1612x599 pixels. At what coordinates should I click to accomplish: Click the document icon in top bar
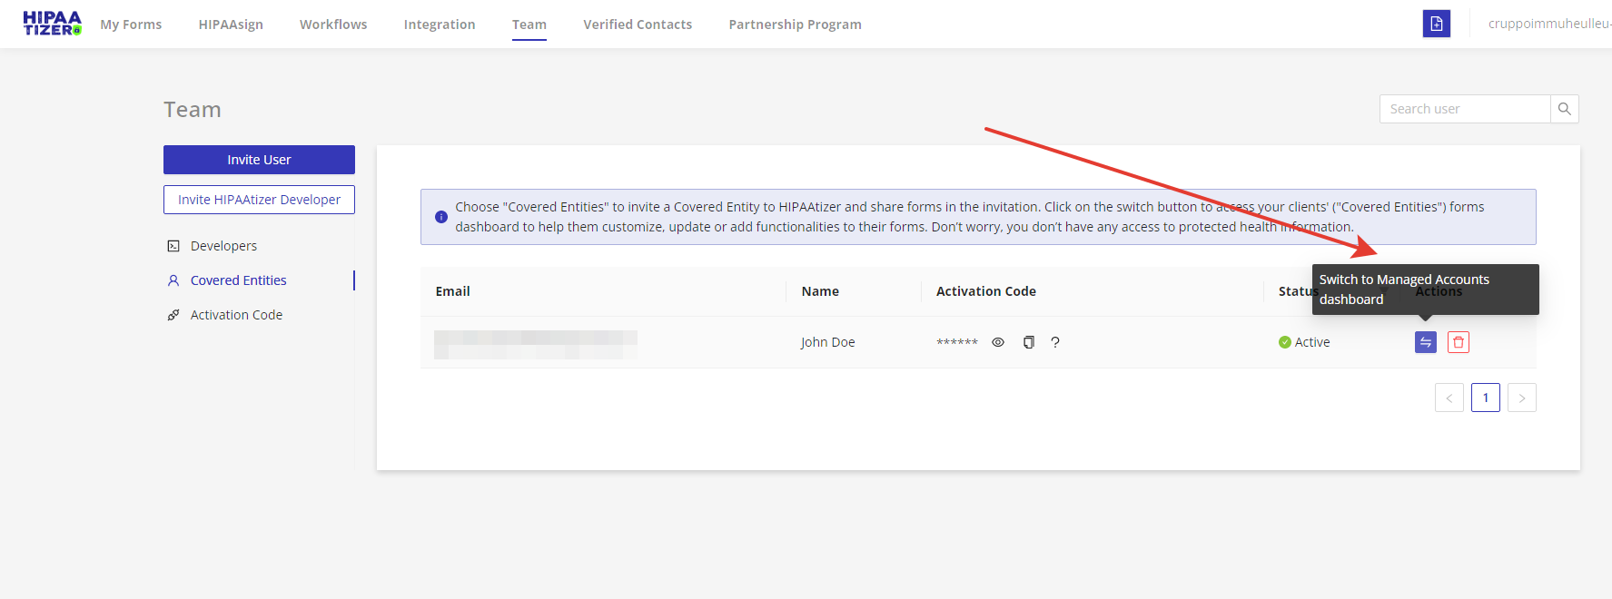1436,24
